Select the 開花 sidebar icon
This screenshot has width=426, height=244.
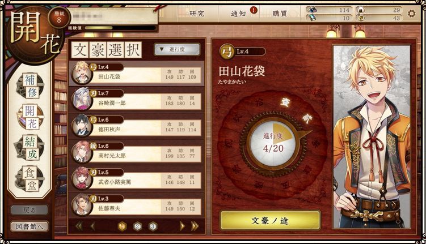tap(31, 117)
